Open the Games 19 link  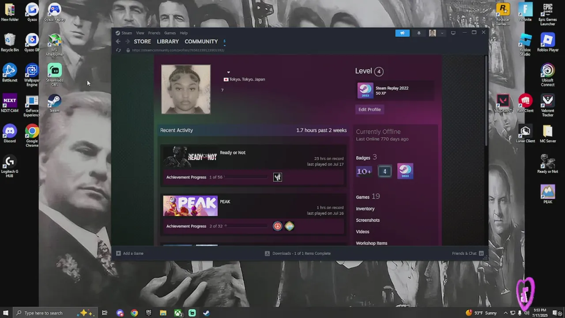368,197
